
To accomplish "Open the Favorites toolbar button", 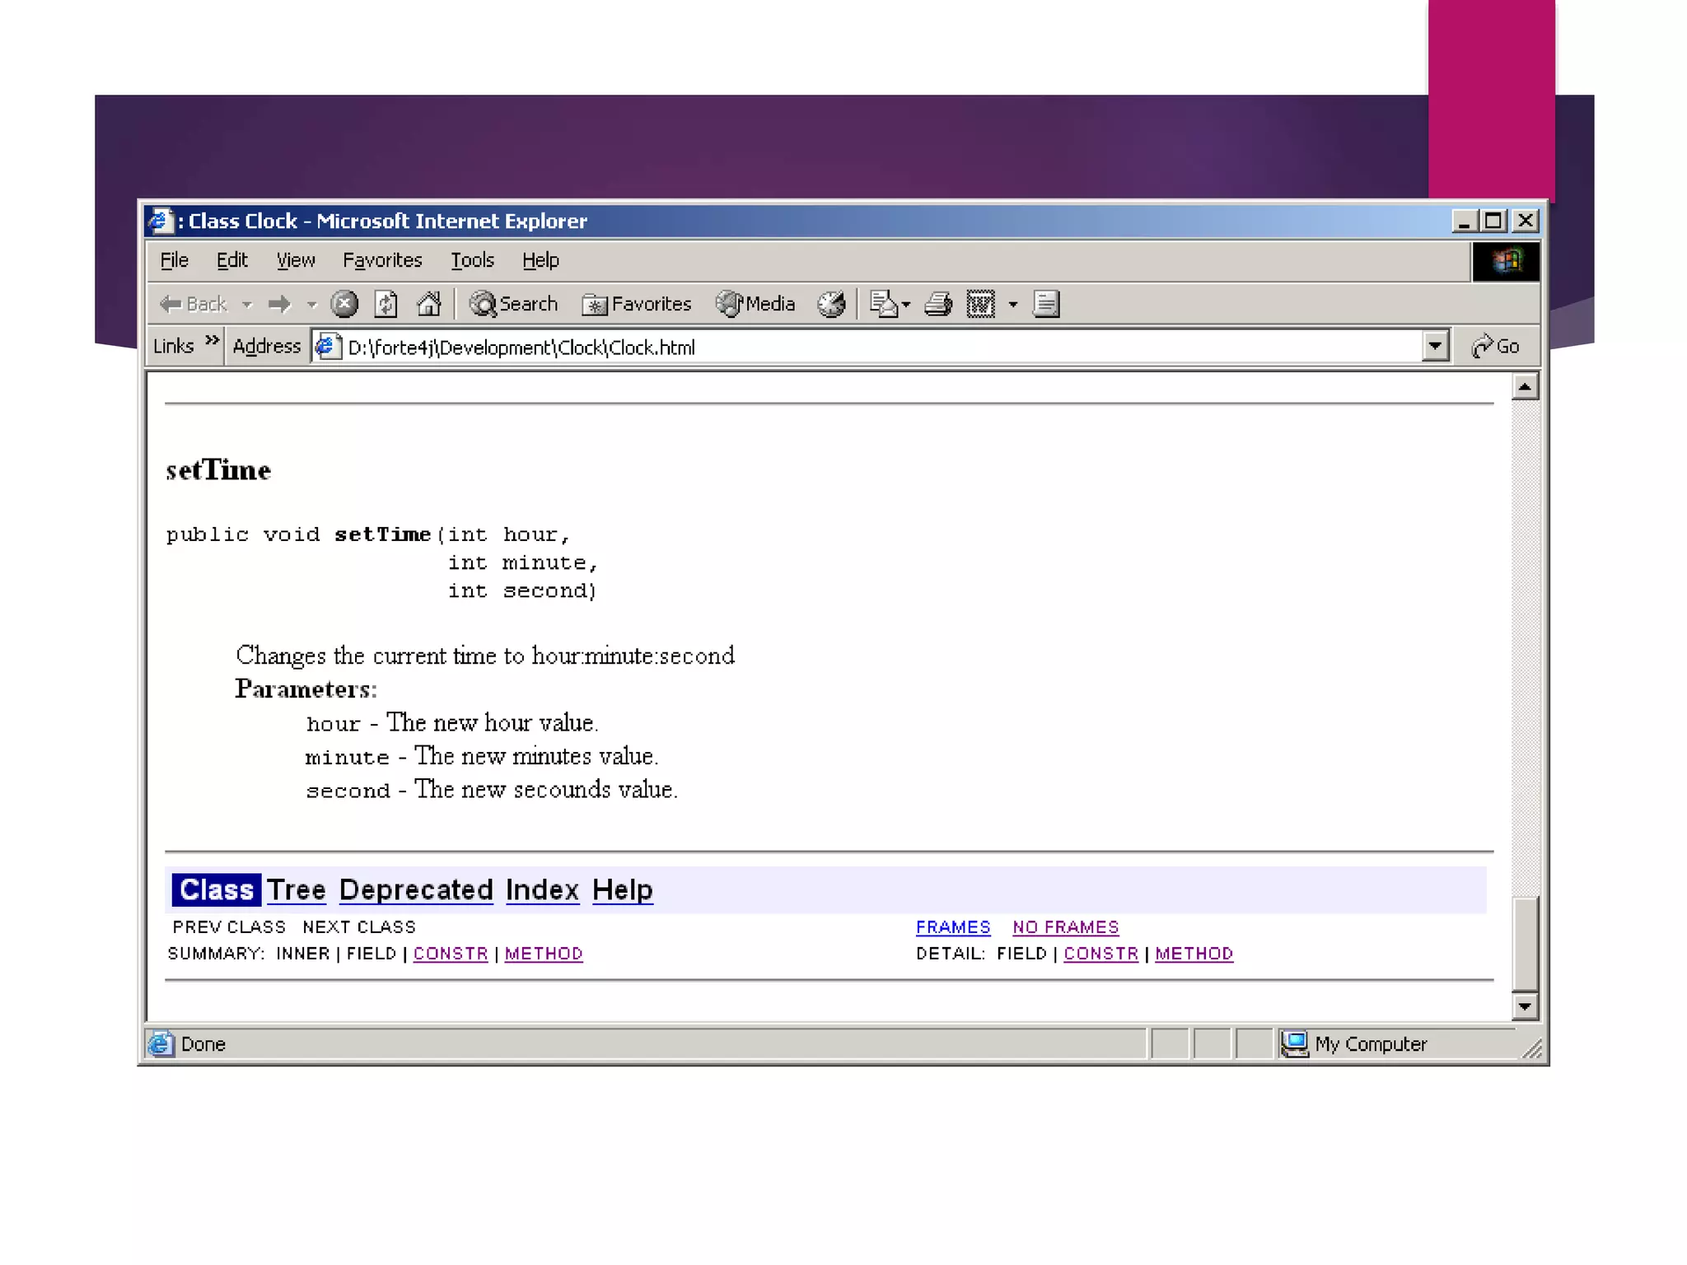I will point(636,304).
